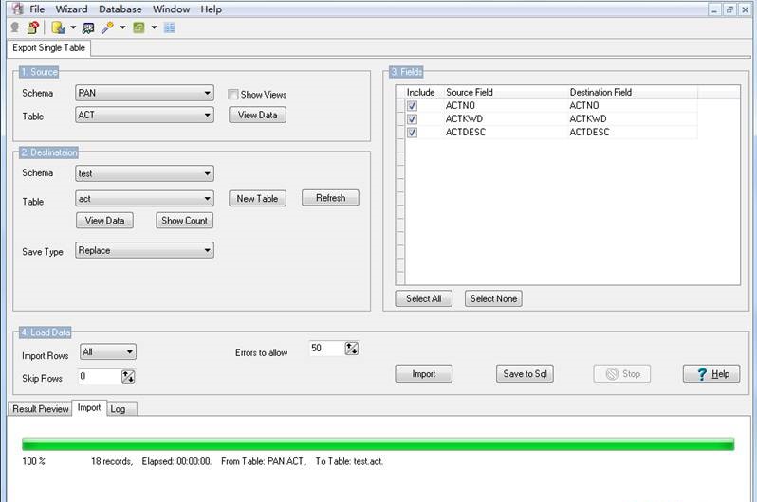Uncheck Include for ACTNO field
This screenshot has height=502, width=757.
pos(412,106)
